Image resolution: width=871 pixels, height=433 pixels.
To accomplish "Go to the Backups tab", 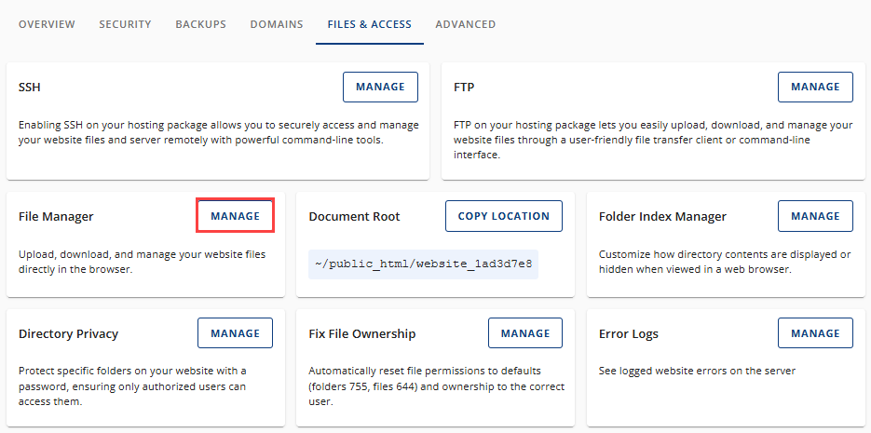I will (x=200, y=24).
